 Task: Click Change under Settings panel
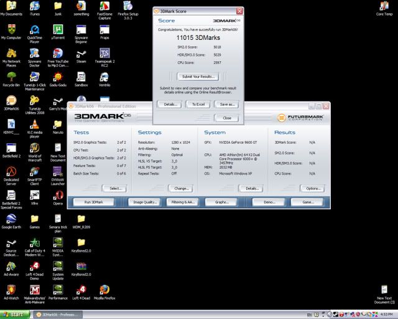[181, 189]
